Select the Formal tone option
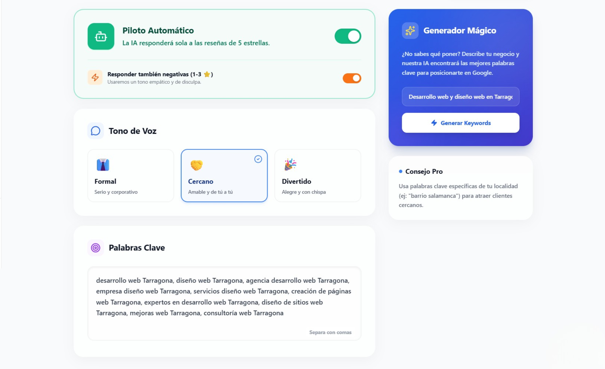This screenshot has width=605, height=369. (x=130, y=176)
